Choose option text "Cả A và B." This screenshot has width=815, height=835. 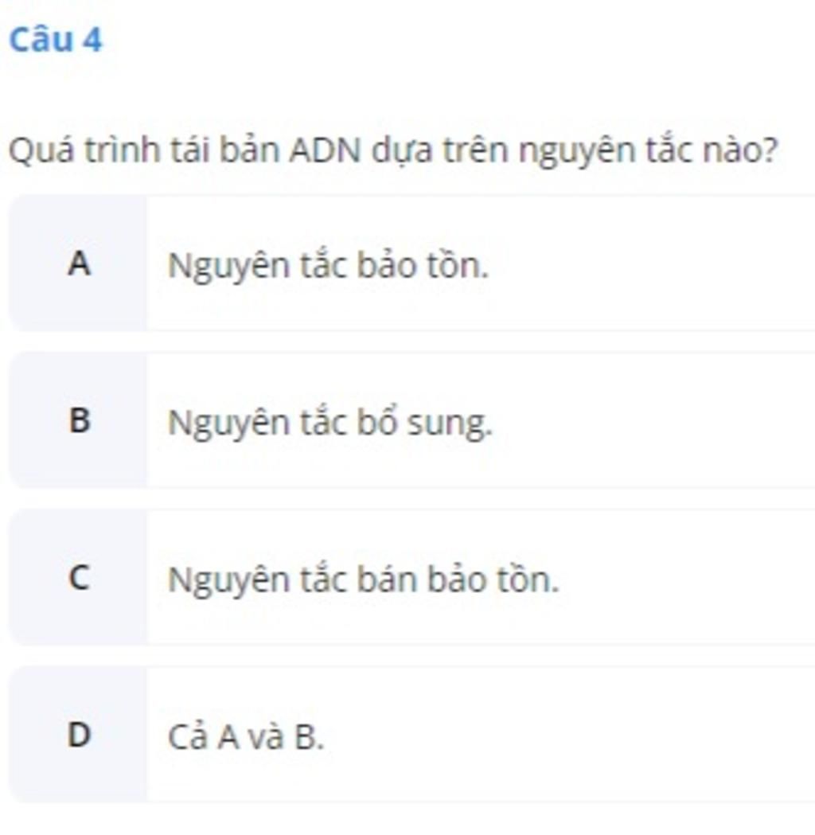245,737
